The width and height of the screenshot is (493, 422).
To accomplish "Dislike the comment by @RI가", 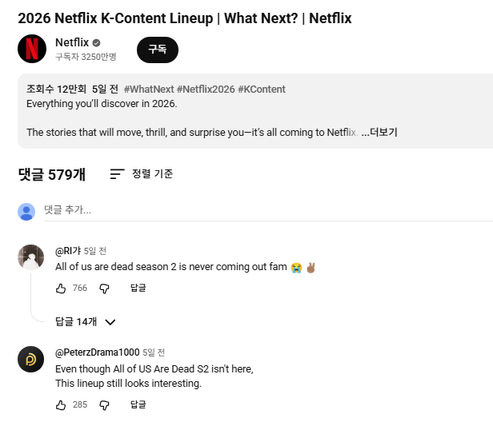I will [104, 289].
